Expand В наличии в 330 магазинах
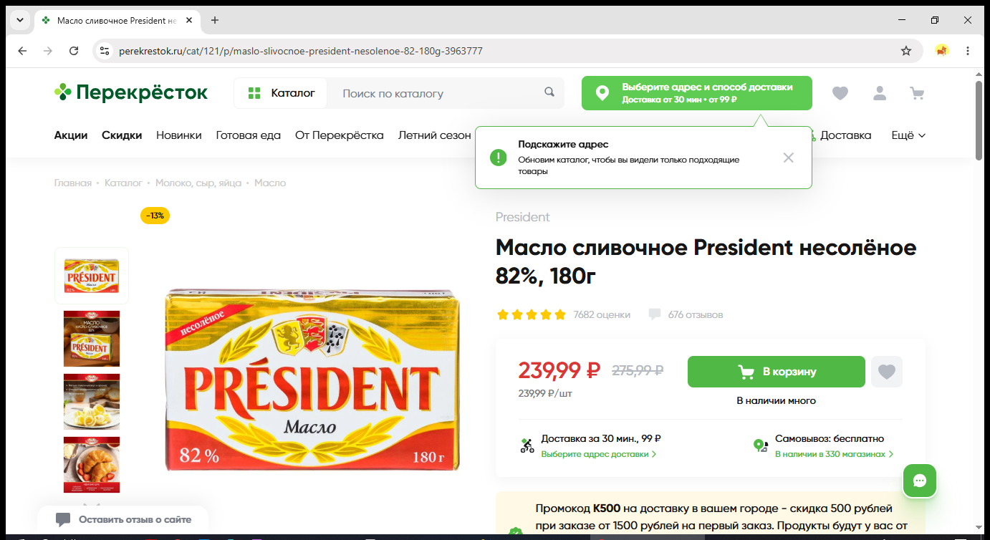The width and height of the screenshot is (990, 540). [x=834, y=454]
